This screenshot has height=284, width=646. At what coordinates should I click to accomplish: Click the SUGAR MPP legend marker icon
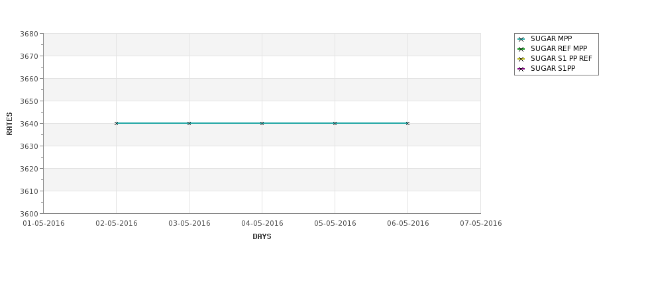click(521, 39)
